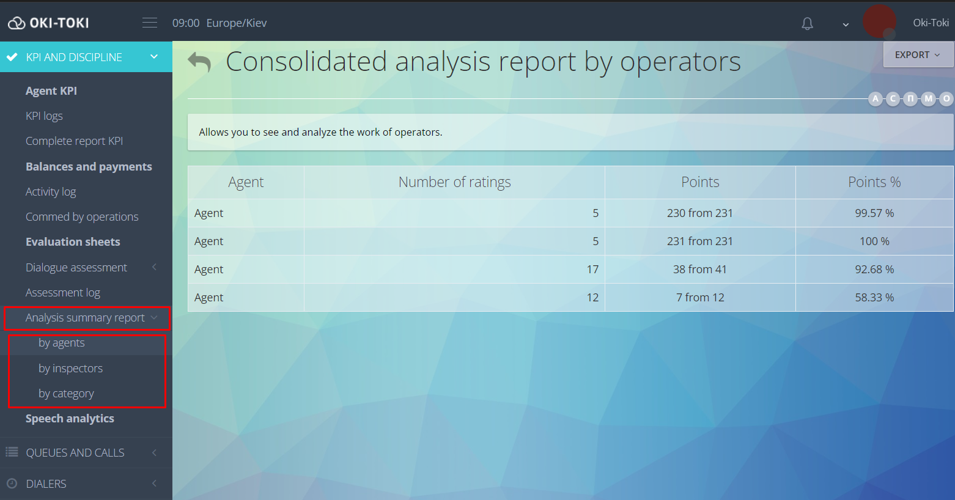Toggle the hamburger sidebar menu

pos(150,23)
